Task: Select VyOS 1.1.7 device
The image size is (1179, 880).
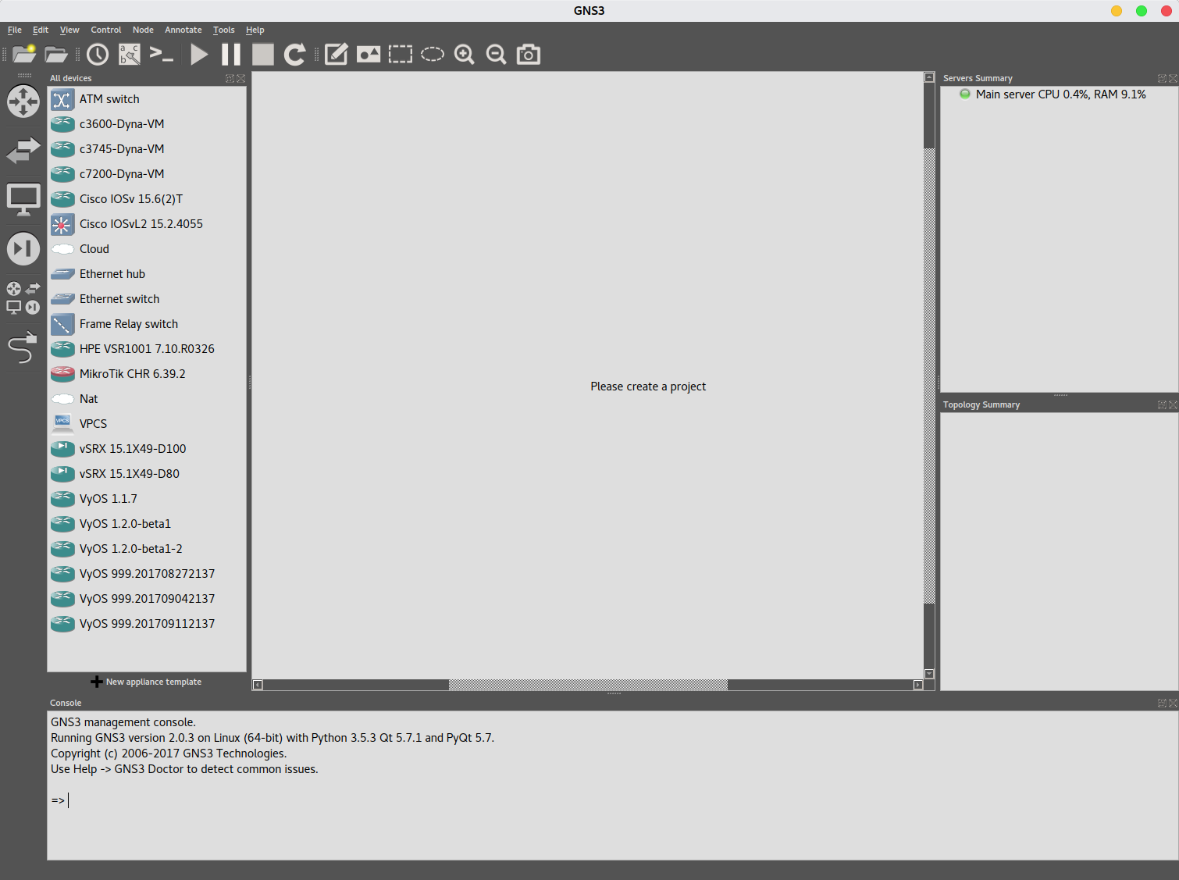Action: (147, 499)
